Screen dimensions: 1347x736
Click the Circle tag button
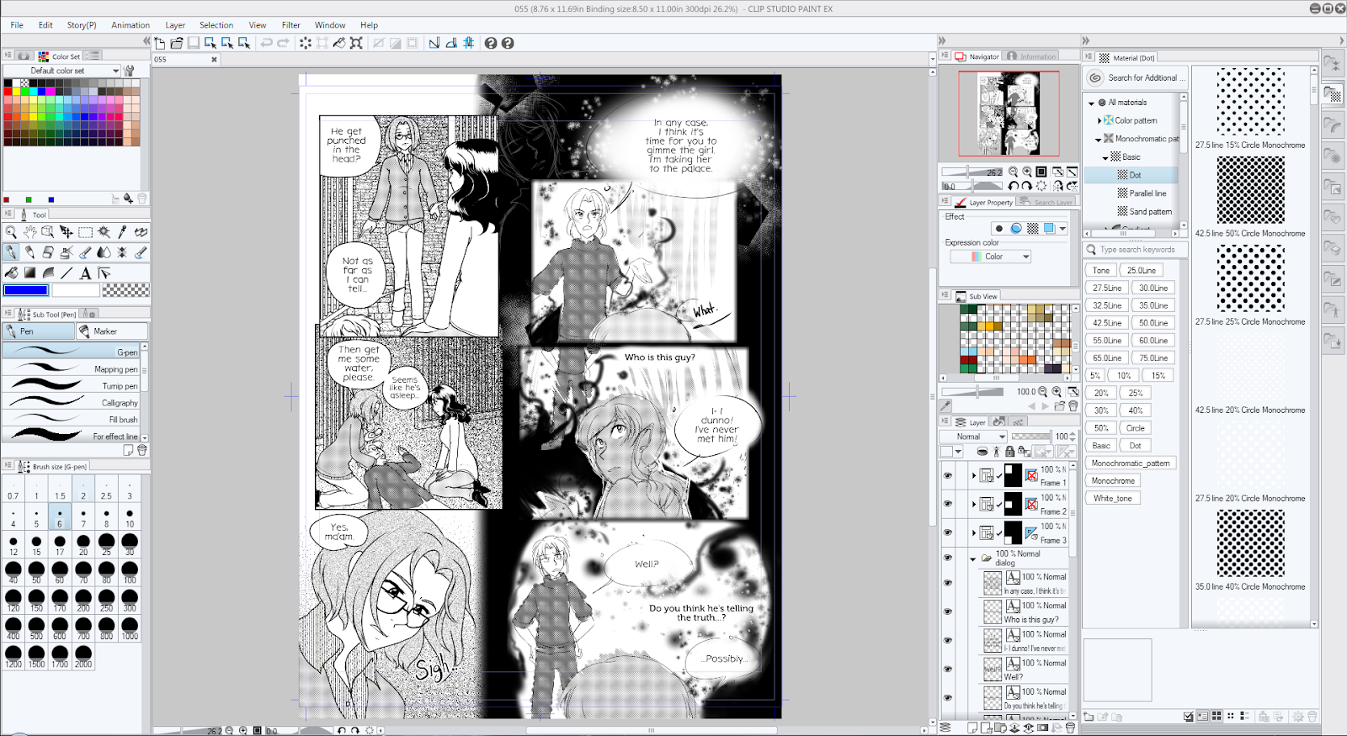[x=1136, y=428]
